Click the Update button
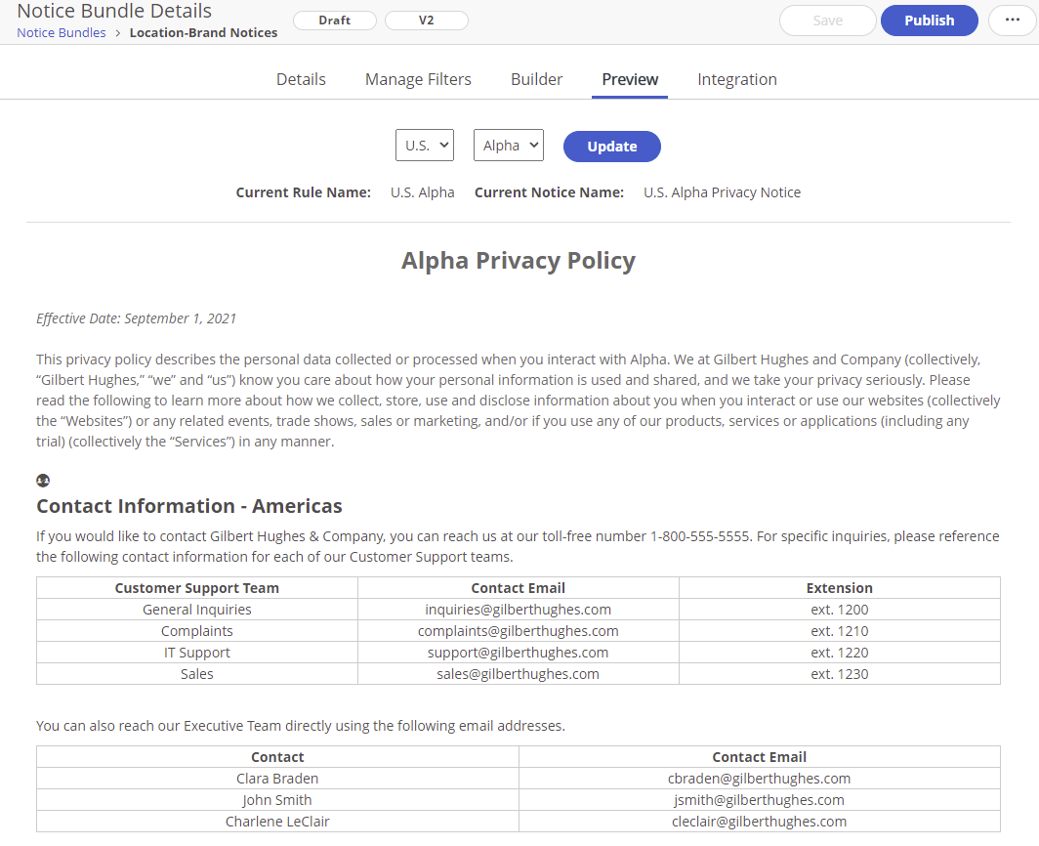This screenshot has height=846, width=1039. click(x=611, y=146)
